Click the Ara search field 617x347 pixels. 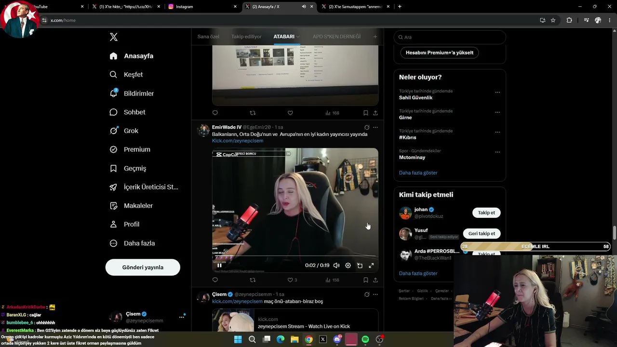point(450,37)
